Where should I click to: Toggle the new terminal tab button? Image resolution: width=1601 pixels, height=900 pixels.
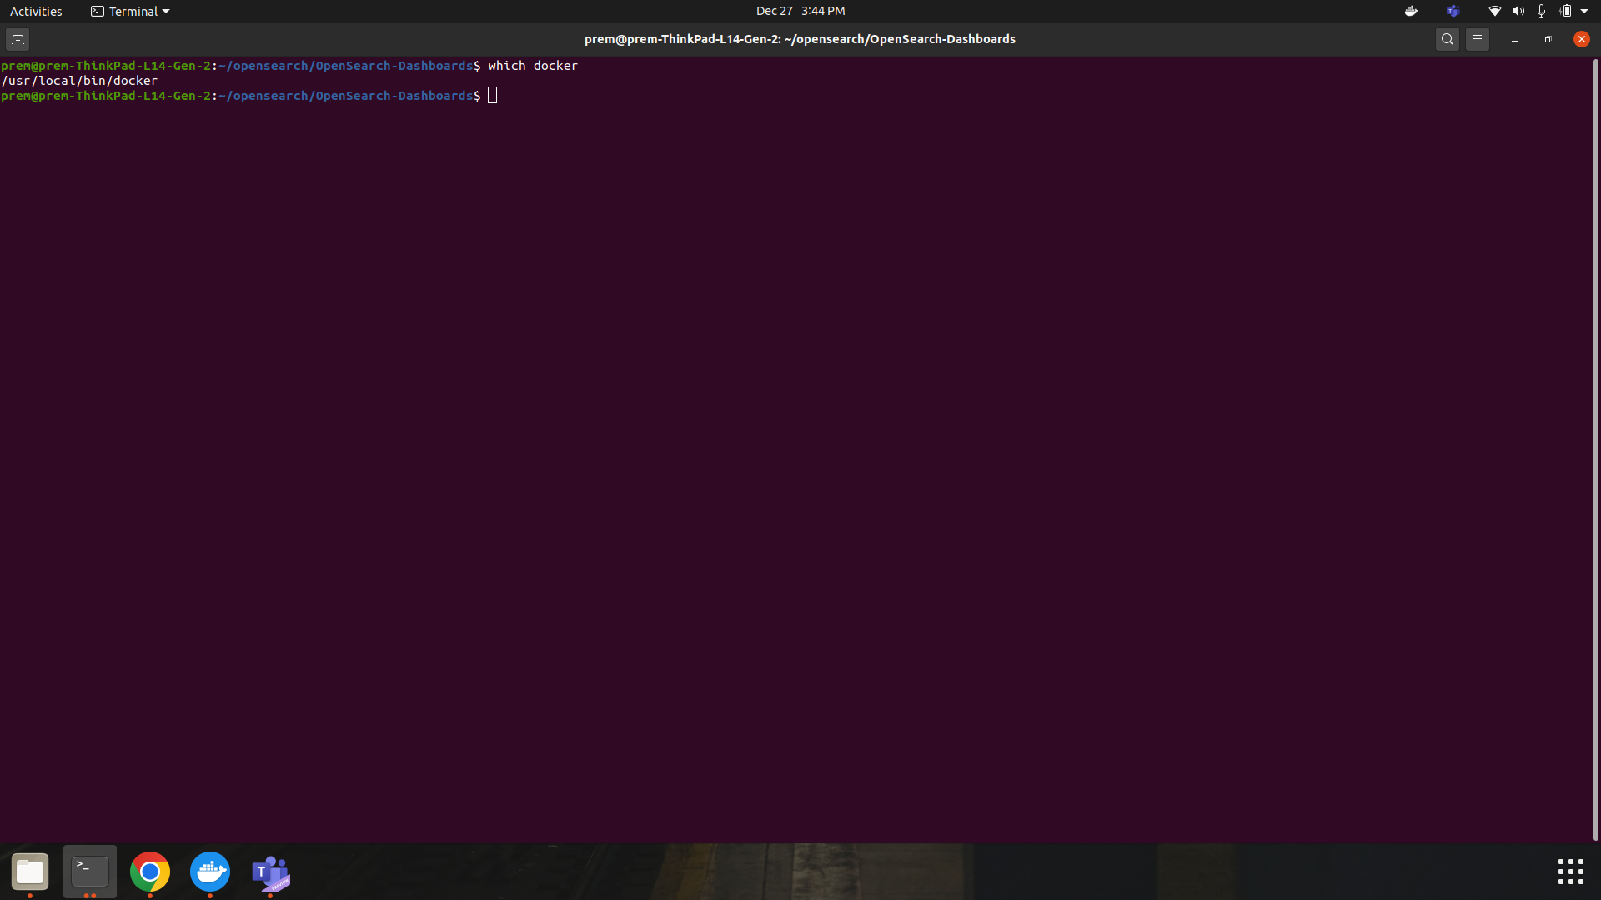[17, 38]
